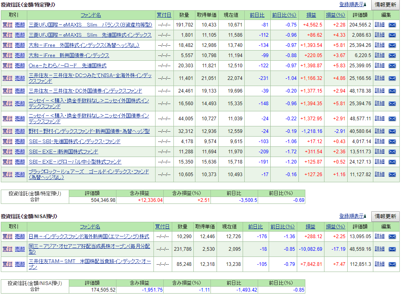Click envelope icon for SMT 米国株配当貴族 row
This screenshot has height=294, width=401.
(392, 264)
